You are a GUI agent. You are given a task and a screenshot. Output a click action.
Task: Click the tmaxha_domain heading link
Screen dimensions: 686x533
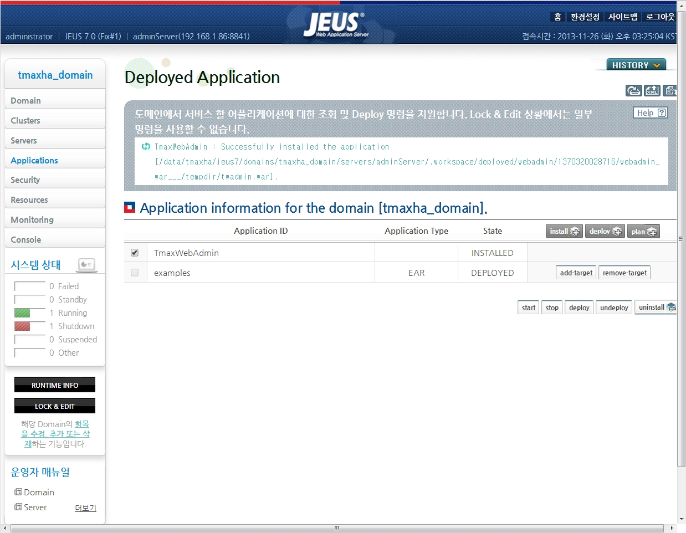coord(55,75)
